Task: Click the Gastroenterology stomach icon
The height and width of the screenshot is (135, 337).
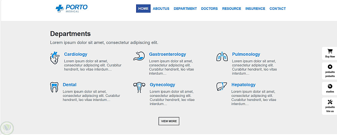Action: point(139,56)
